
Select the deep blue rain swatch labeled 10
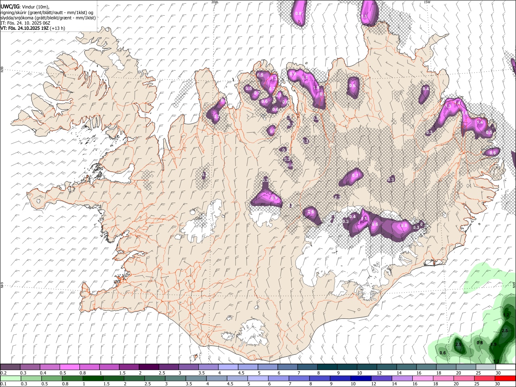(x=361, y=378)
